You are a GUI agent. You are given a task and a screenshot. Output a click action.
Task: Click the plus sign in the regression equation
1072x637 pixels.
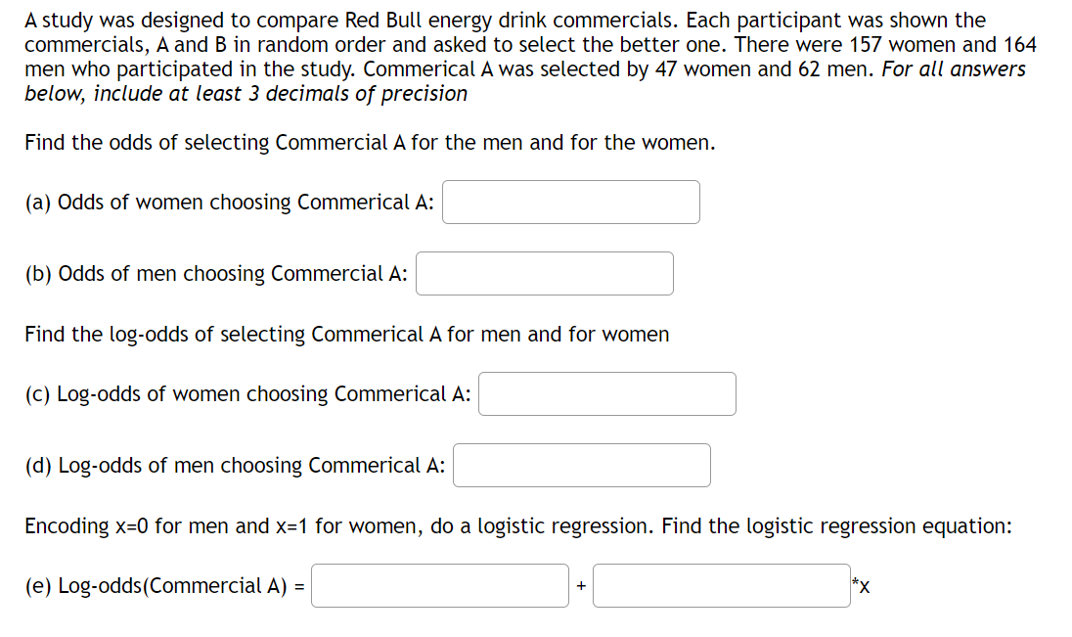[x=581, y=585]
